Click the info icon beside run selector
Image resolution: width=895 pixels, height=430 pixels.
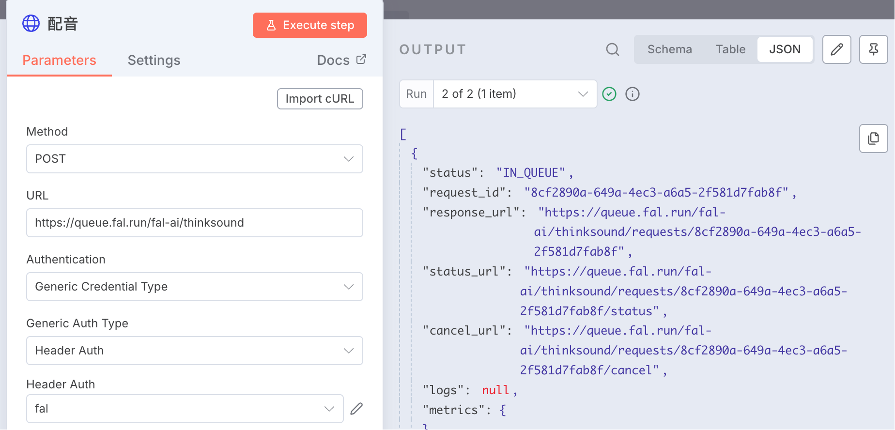click(633, 94)
